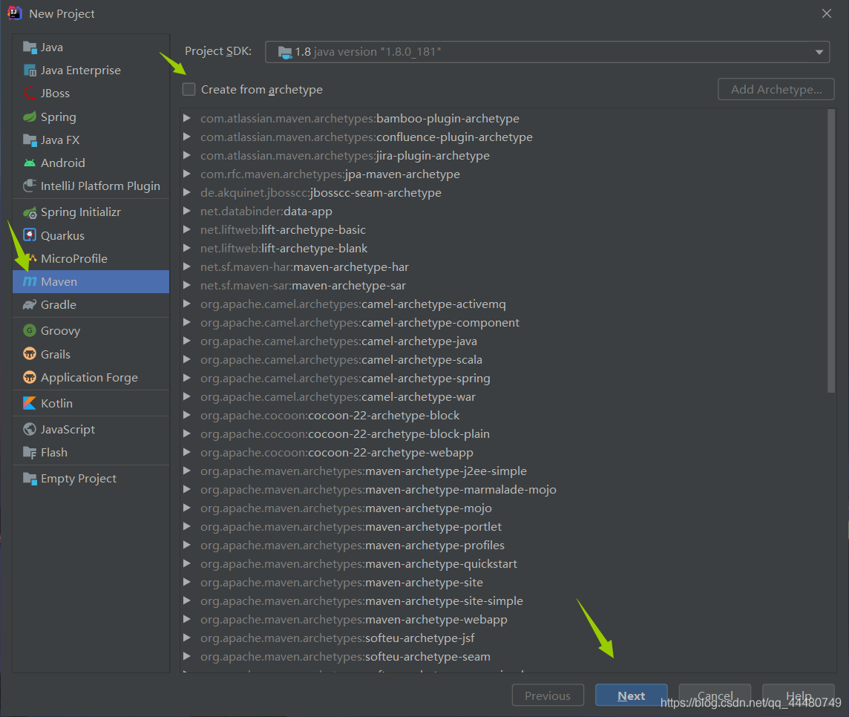
Task: Click the Gradle elephant icon
Action: pyautogui.click(x=29, y=305)
